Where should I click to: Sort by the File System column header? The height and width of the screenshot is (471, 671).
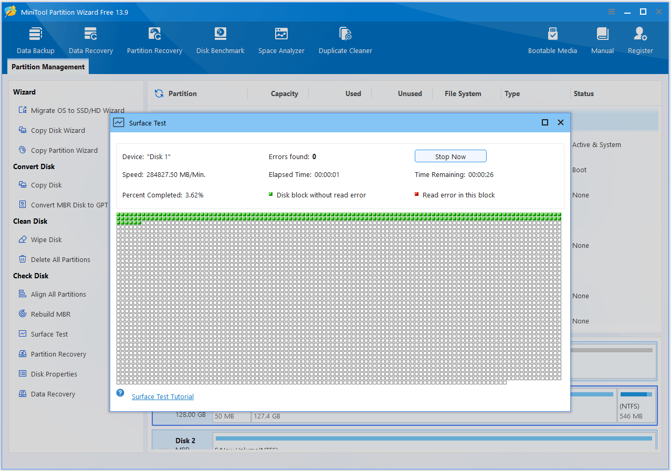pyautogui.click(x=463, y=93)
